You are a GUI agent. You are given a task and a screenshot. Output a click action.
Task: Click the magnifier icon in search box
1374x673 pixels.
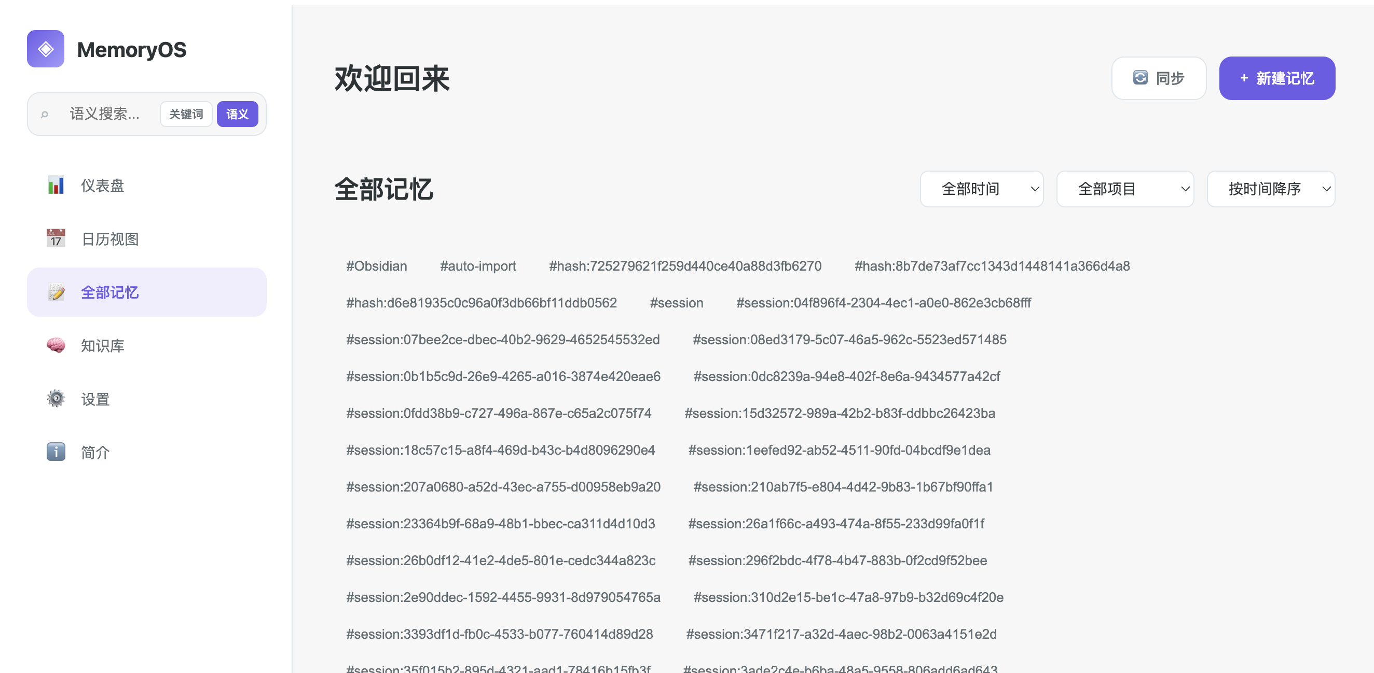coord(45,114)
